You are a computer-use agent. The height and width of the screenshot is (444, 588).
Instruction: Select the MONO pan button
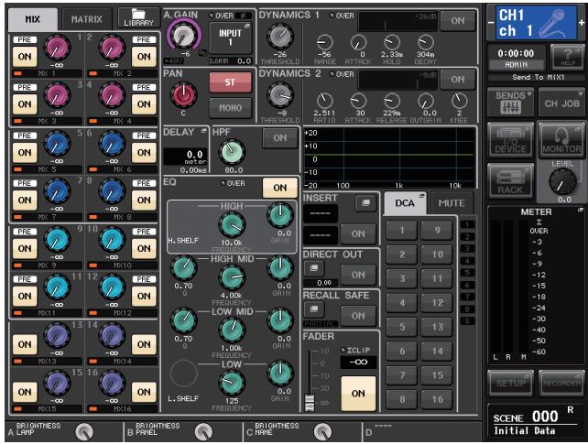pos(230,108)
